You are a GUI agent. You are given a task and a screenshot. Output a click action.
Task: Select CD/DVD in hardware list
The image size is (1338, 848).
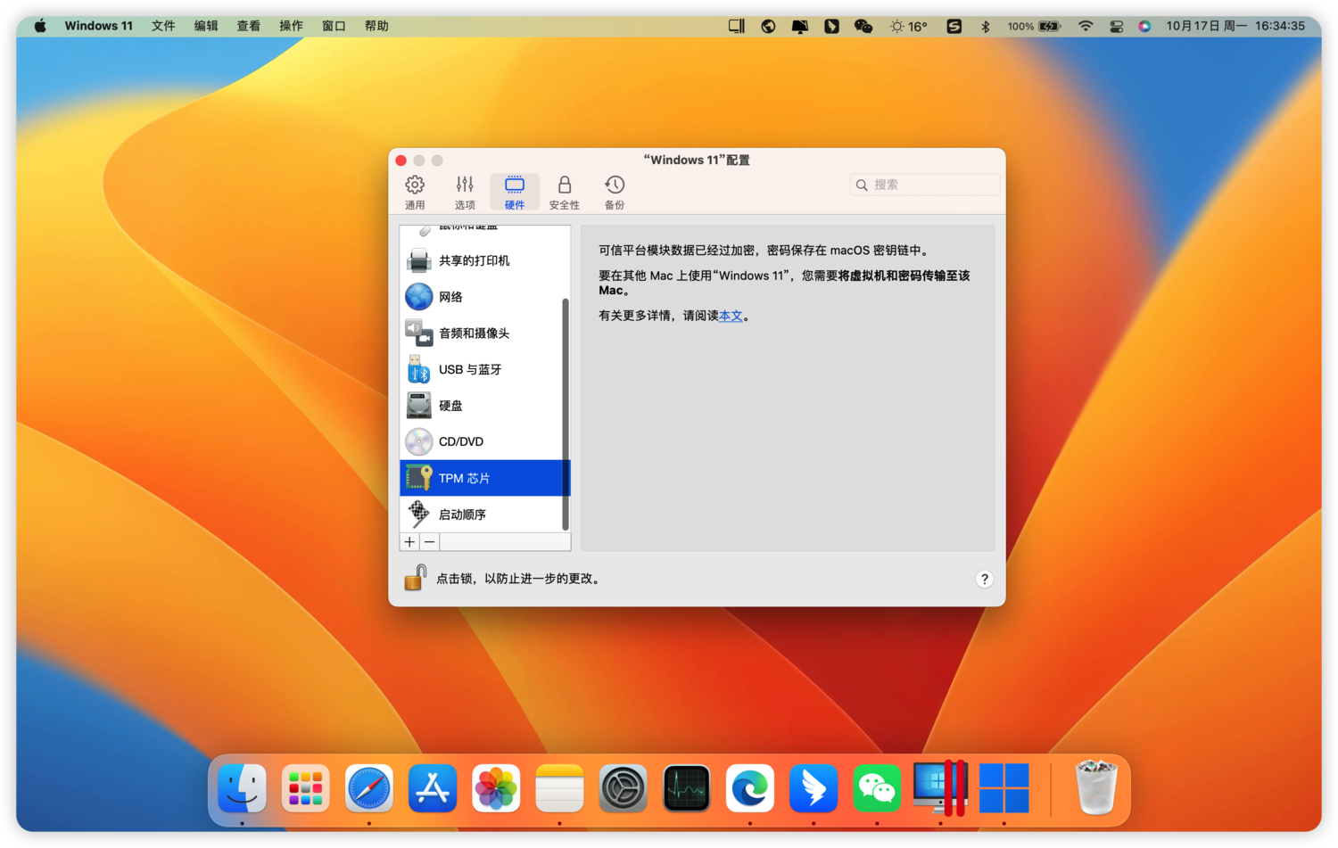click(483, 441)
